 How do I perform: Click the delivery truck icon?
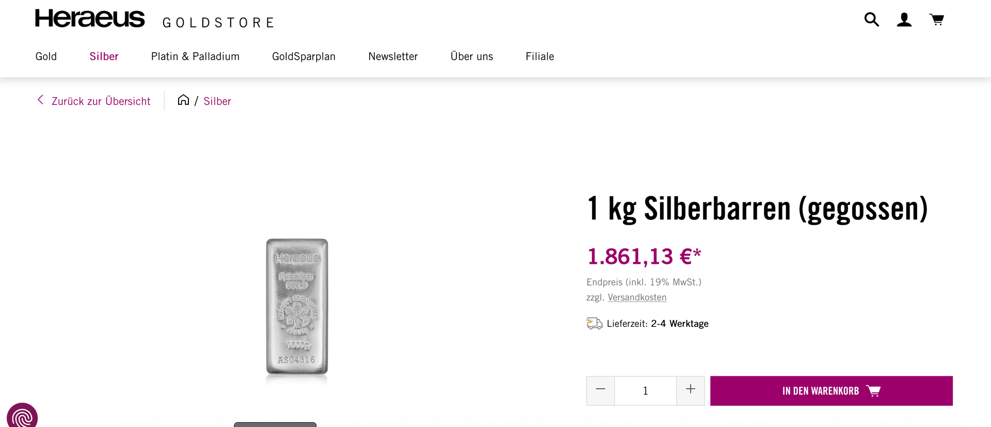tap(595, 324)
